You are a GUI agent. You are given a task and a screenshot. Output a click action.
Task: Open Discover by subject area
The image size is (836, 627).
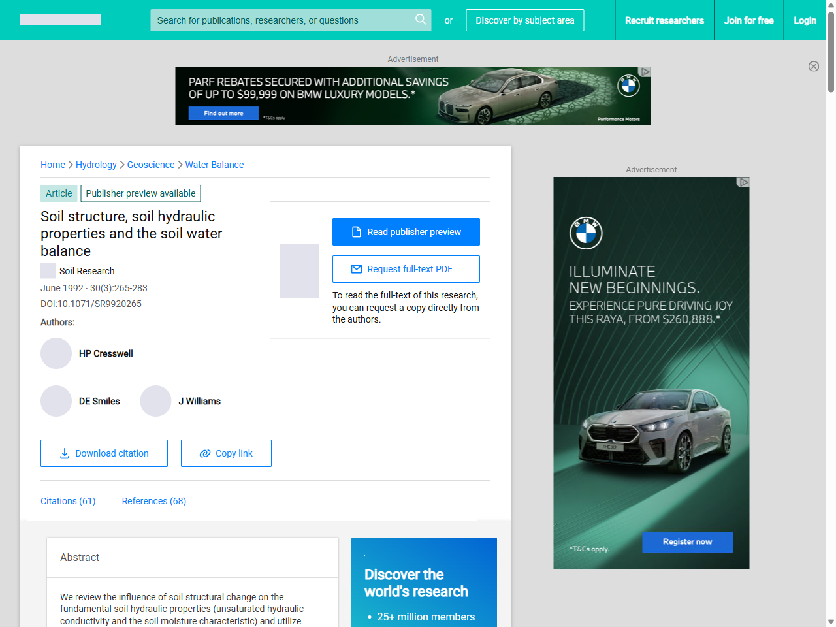click(524, 20)
